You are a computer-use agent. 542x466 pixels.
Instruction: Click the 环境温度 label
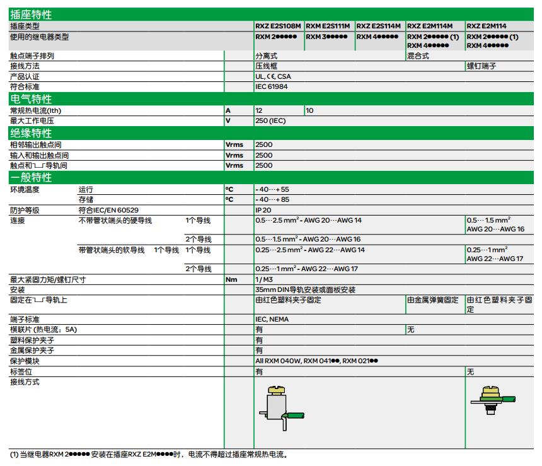coord(25,189)
